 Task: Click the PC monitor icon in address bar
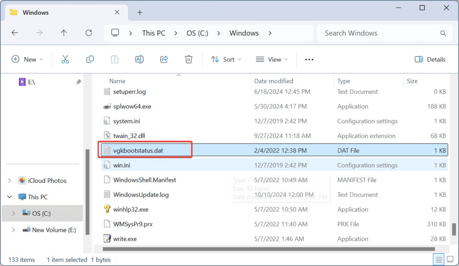point(115,33)
